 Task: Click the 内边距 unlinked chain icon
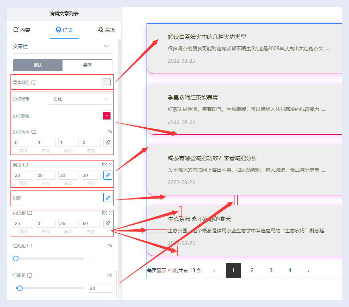[108, 223]
